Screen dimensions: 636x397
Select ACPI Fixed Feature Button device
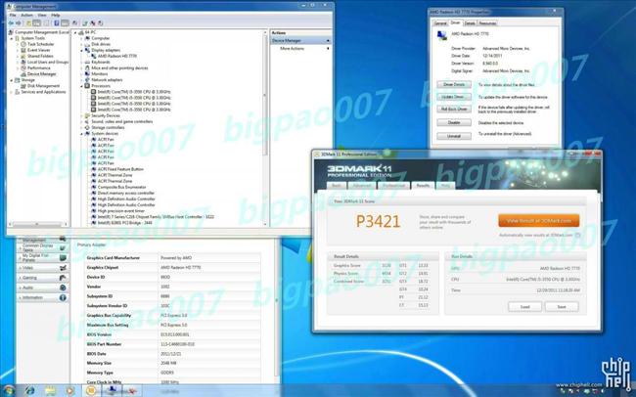(120, 169)
